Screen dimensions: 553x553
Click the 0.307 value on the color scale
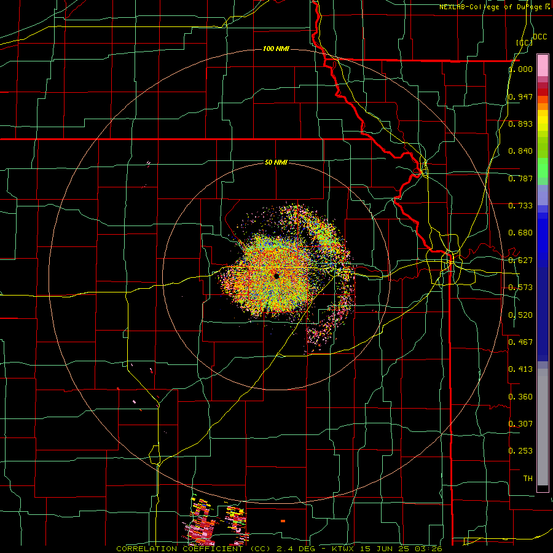pos(520,423)
